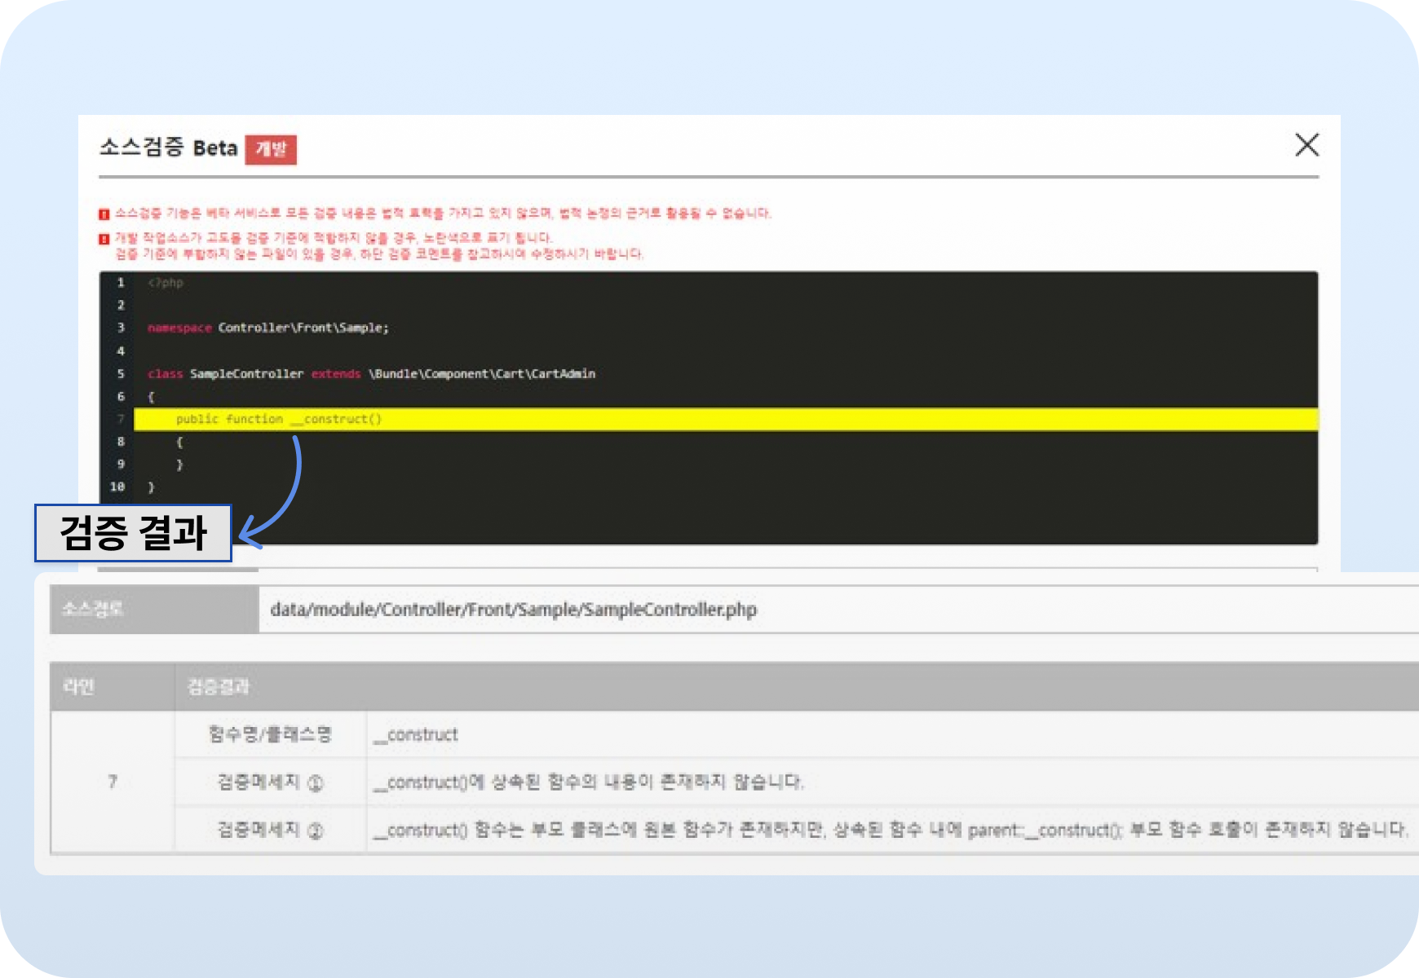Select the yellow highlighted line 7 in code

[724, 419]
